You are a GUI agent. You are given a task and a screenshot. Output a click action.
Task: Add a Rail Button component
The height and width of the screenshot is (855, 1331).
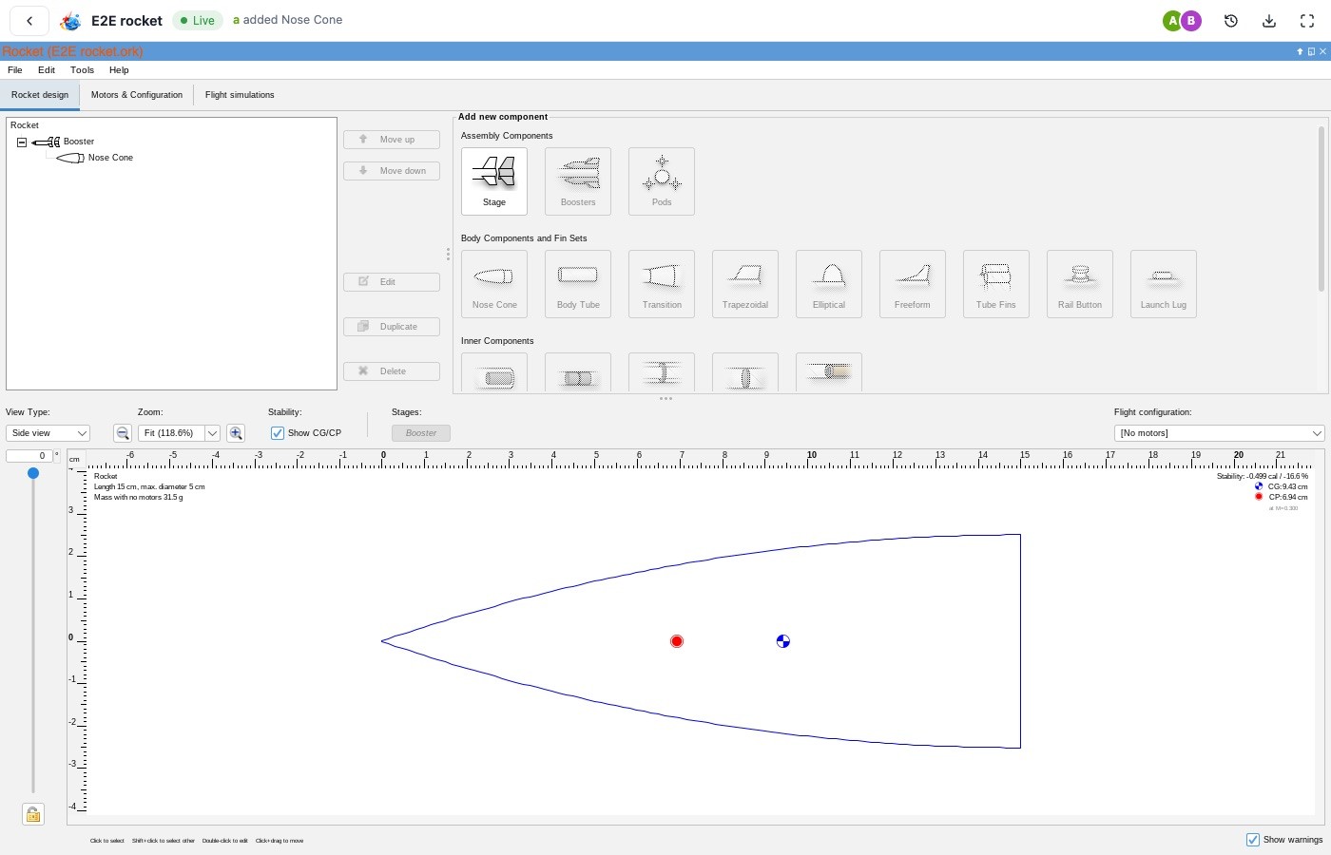1080,284
